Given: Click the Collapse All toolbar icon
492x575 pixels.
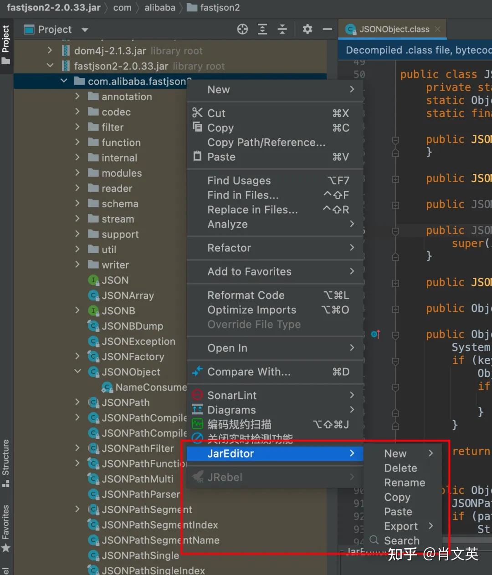Looking at the screenshot, I should [282, 30].
